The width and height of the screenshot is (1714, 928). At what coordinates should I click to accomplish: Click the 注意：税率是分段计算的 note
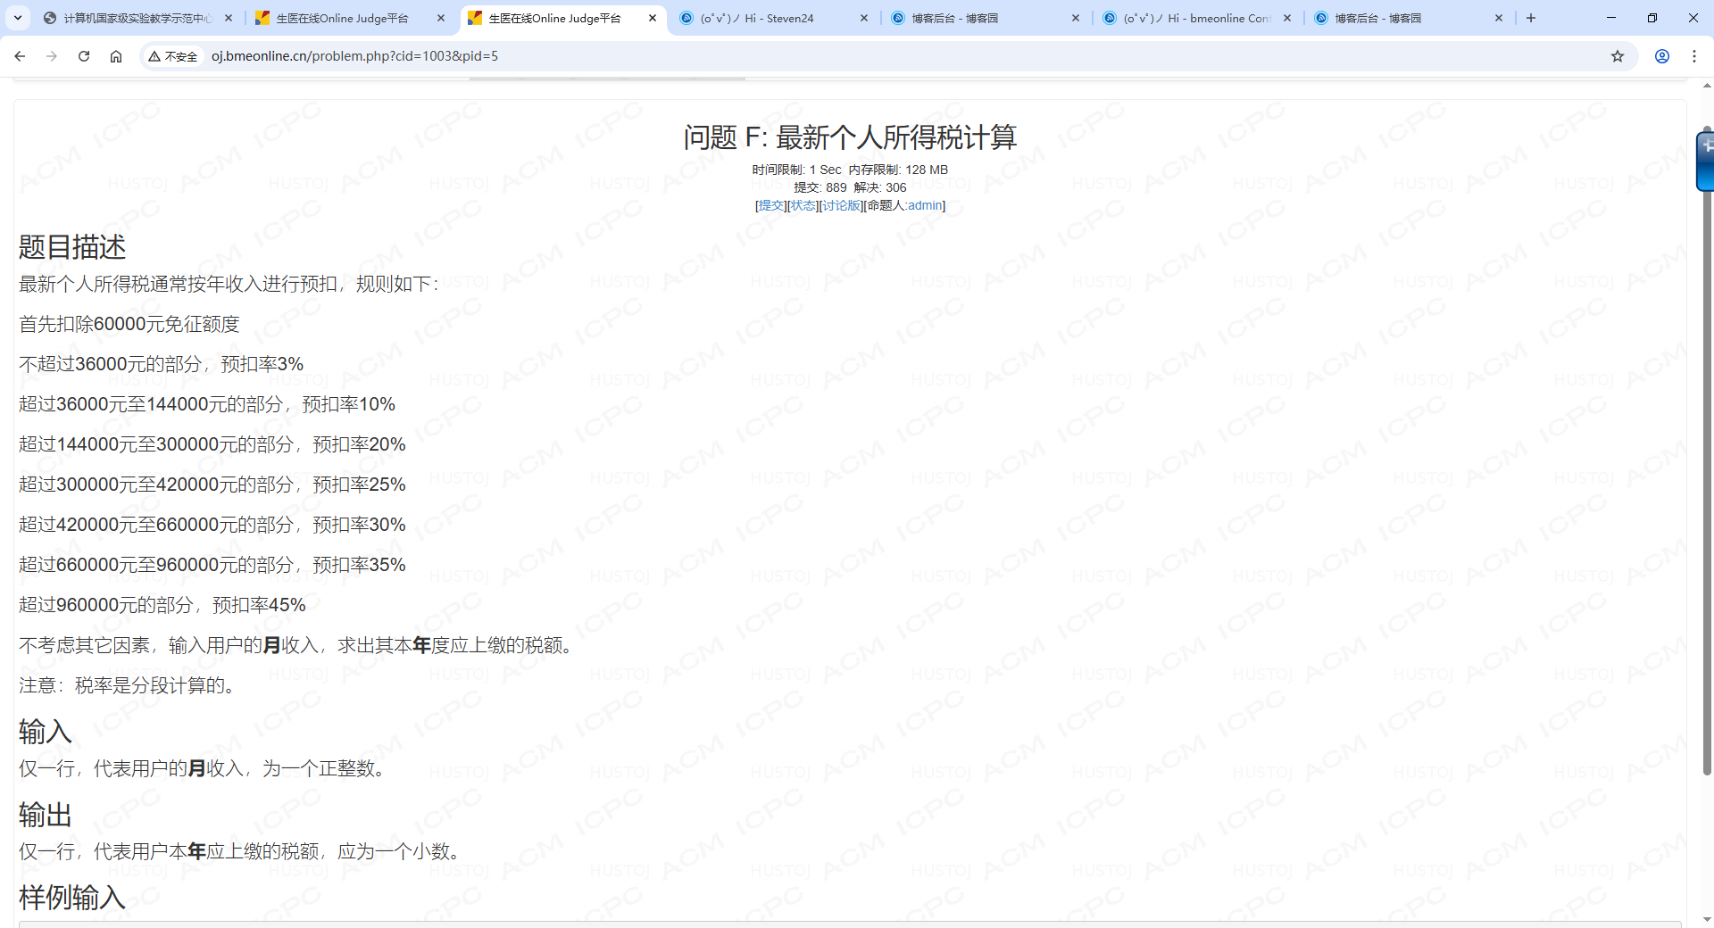(x=129, y=685)
